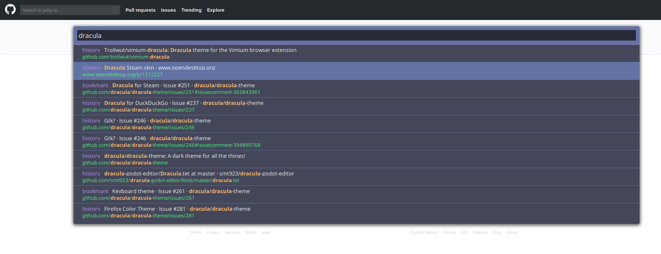Open Status link in footer
This screenshot has height=254, width=661.
pos(251,232)
